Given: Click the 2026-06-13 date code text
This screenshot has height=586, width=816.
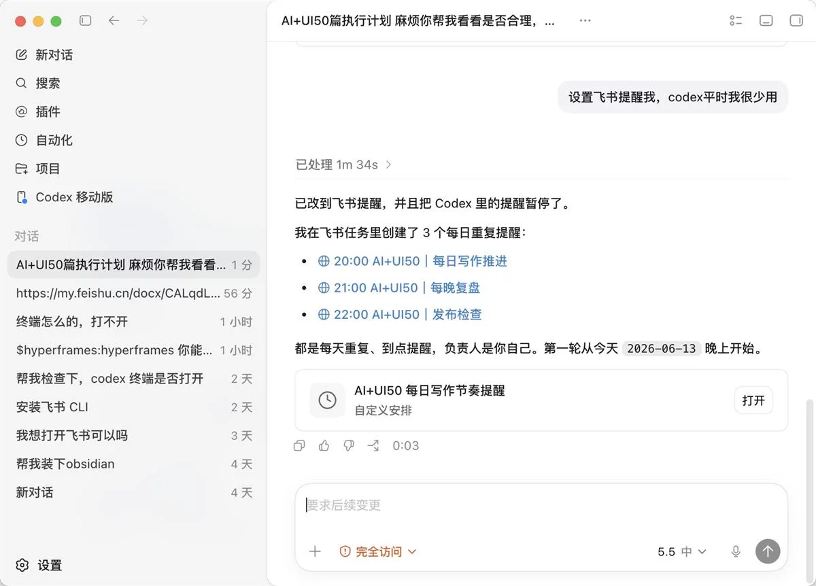Looking at the screenshot, I should (x=662, y=349).
